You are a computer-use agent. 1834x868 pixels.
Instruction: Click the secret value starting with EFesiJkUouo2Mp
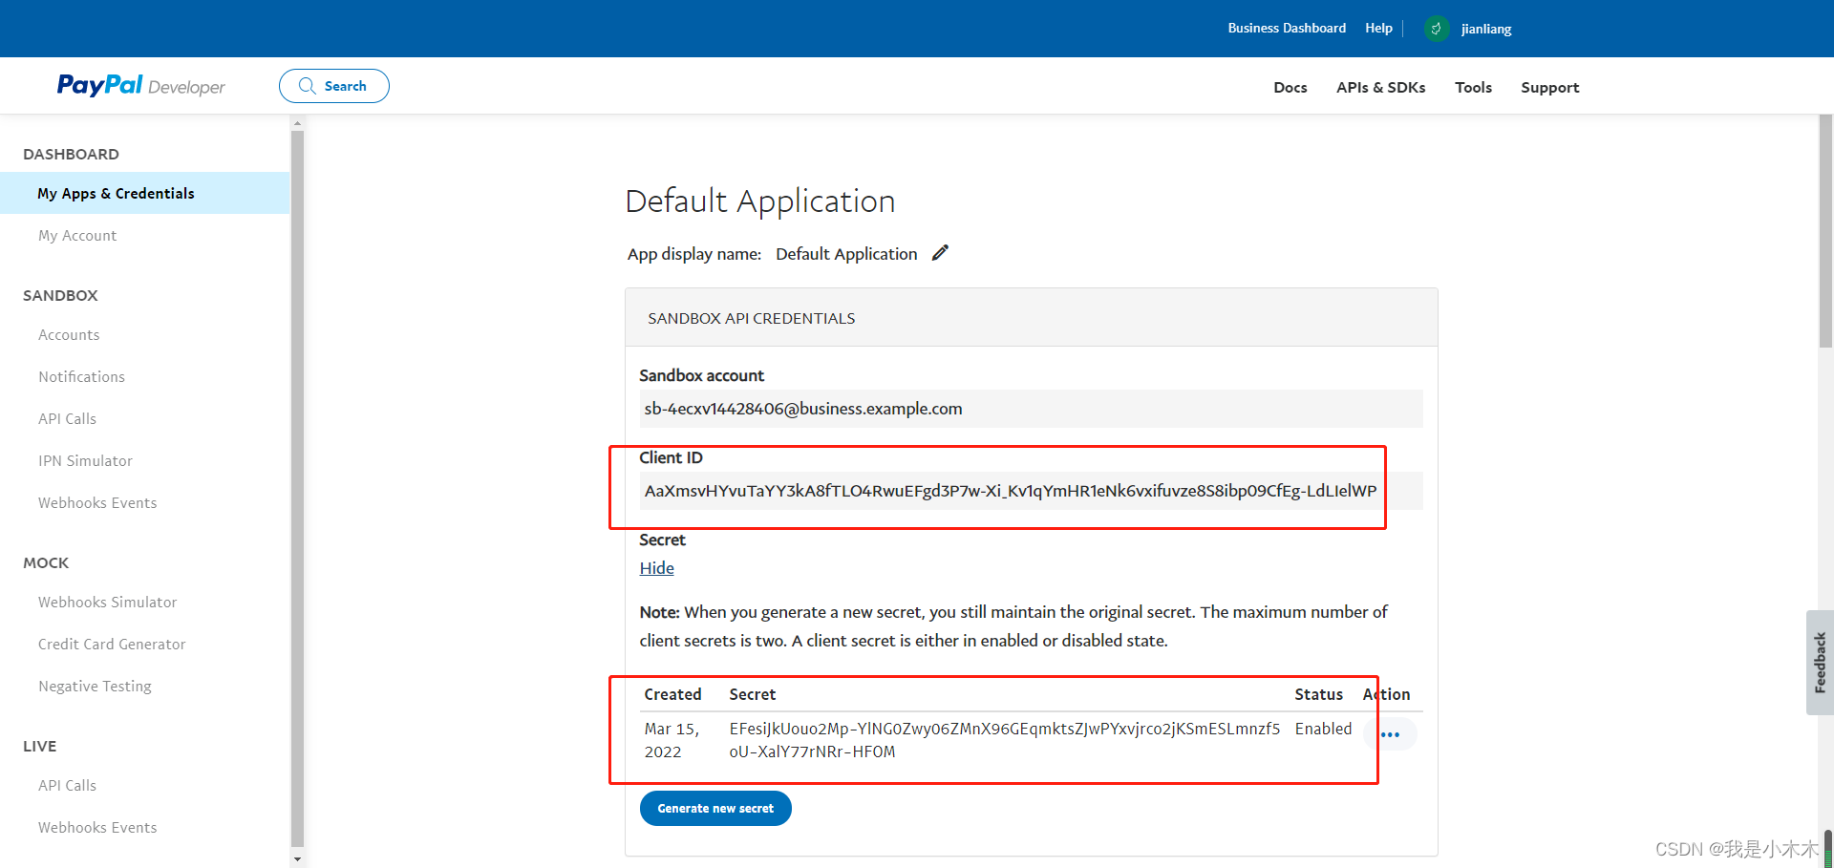pyautogui.click(x=1004, y=740)
